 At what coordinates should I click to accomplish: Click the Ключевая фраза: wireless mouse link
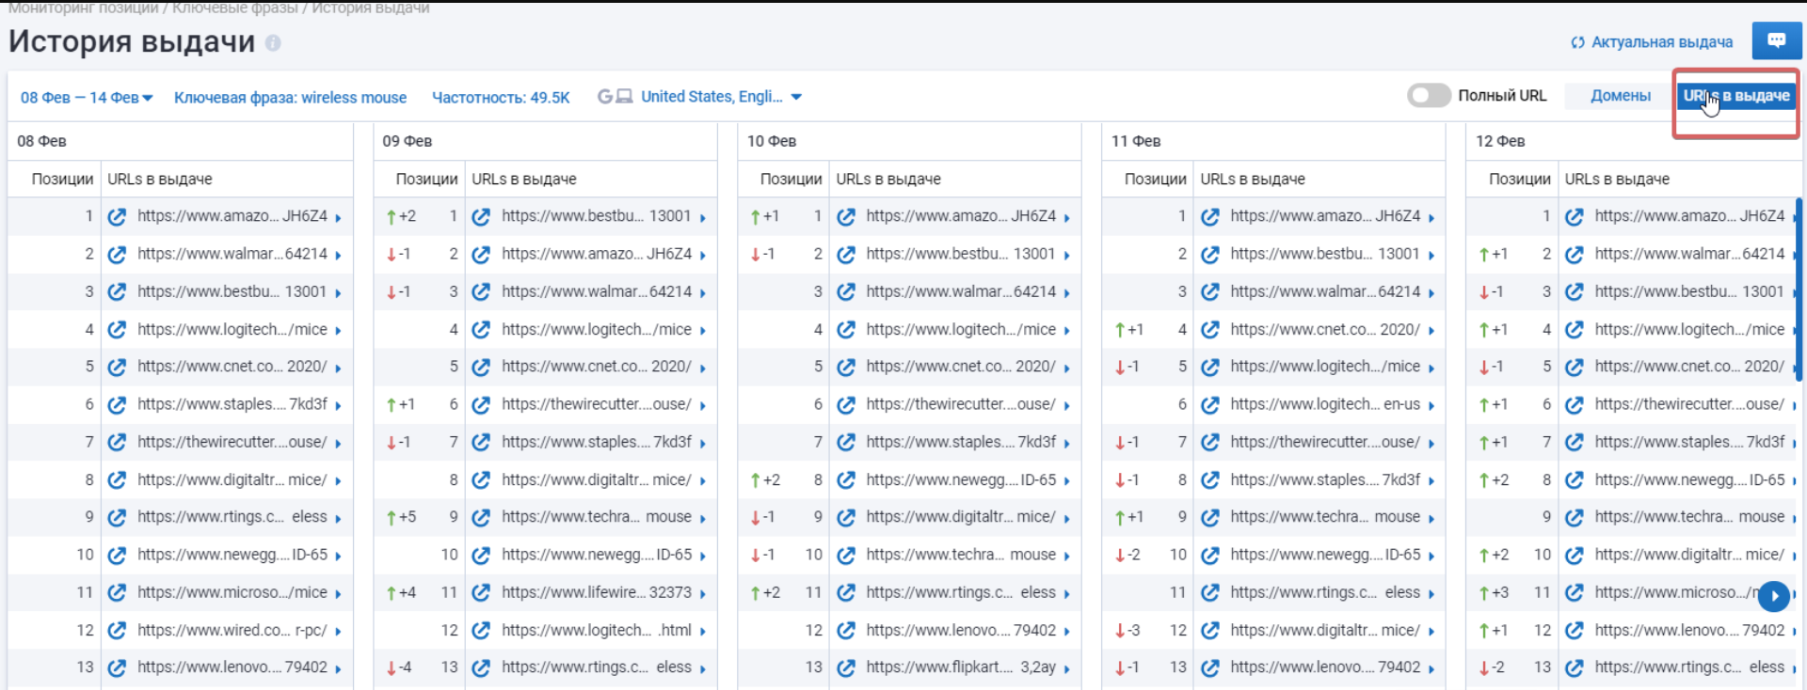(x=290, y=98)
